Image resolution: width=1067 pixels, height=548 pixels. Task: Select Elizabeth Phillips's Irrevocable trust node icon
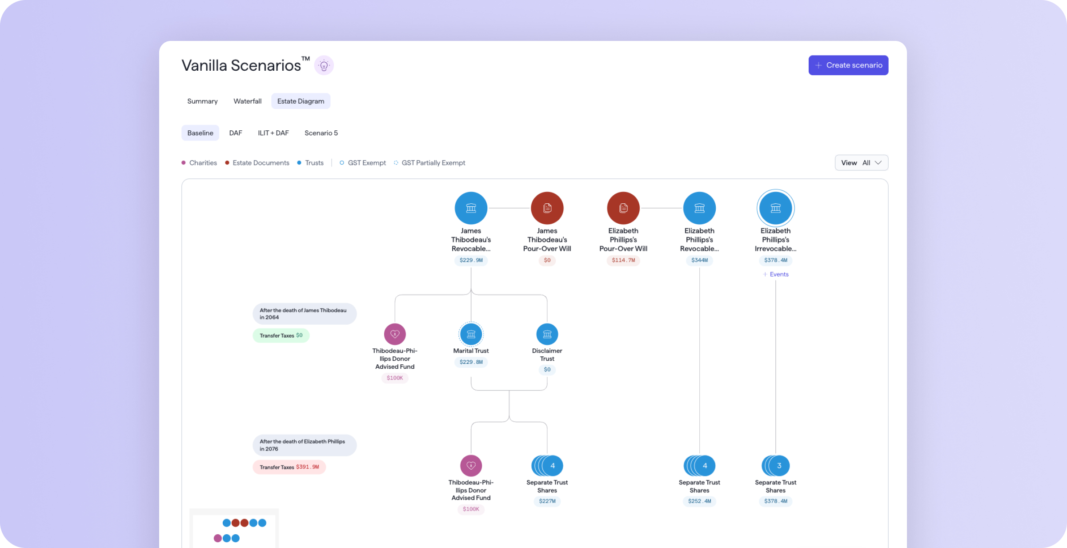coord(775,208)
